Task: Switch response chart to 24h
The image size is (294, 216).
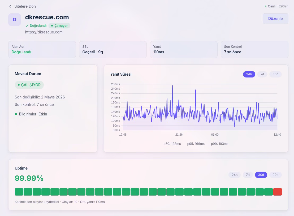Action: click(x=249, y=74)
